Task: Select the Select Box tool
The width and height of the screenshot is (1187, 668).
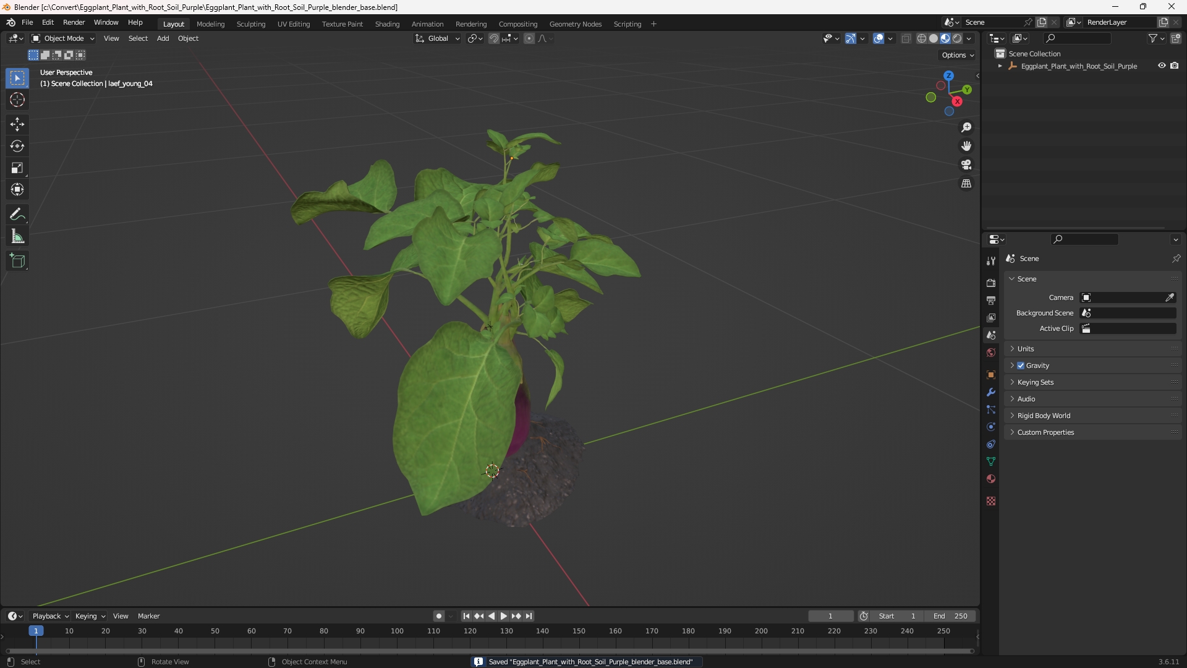Action: (x=17, y=78)
